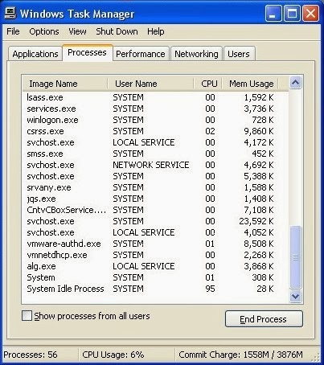This screenshot has width=324, height=365.
Task: Select the vmware-authd.exe process row
Action: [x=155, y=244]
